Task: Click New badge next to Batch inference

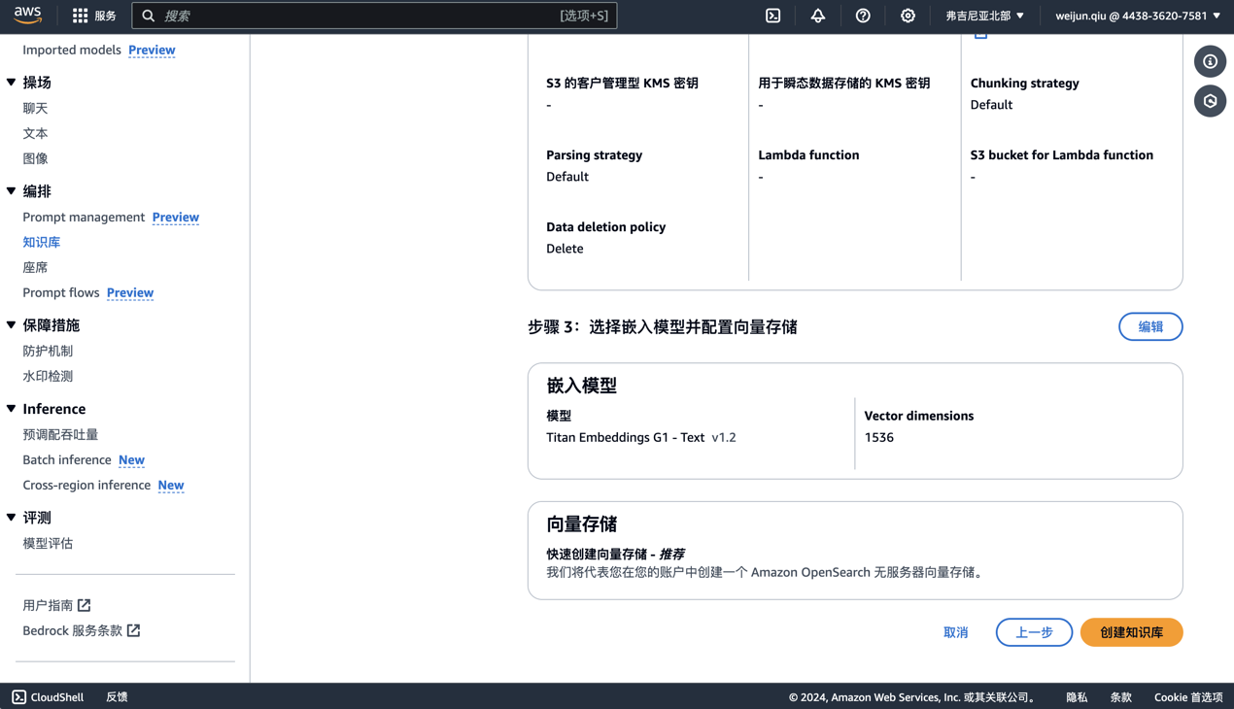Action: tap(131, 459)
